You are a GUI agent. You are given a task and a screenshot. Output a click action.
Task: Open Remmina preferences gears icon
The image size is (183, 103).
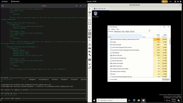point(89,51)
